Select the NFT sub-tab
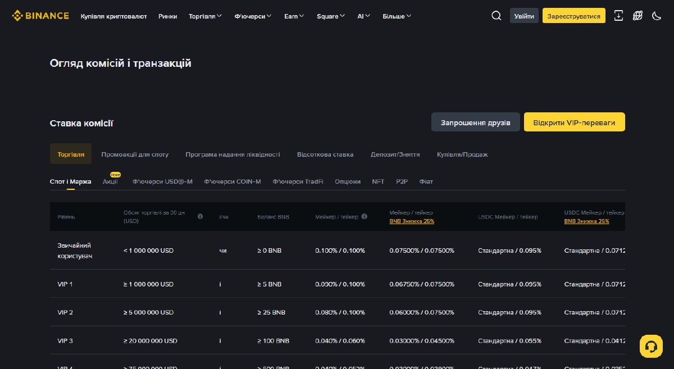The width and height of the screenshot is (674, 369). click(378, 181)
